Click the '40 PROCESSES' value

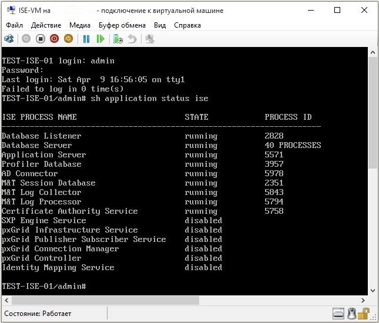pos(293,145)
